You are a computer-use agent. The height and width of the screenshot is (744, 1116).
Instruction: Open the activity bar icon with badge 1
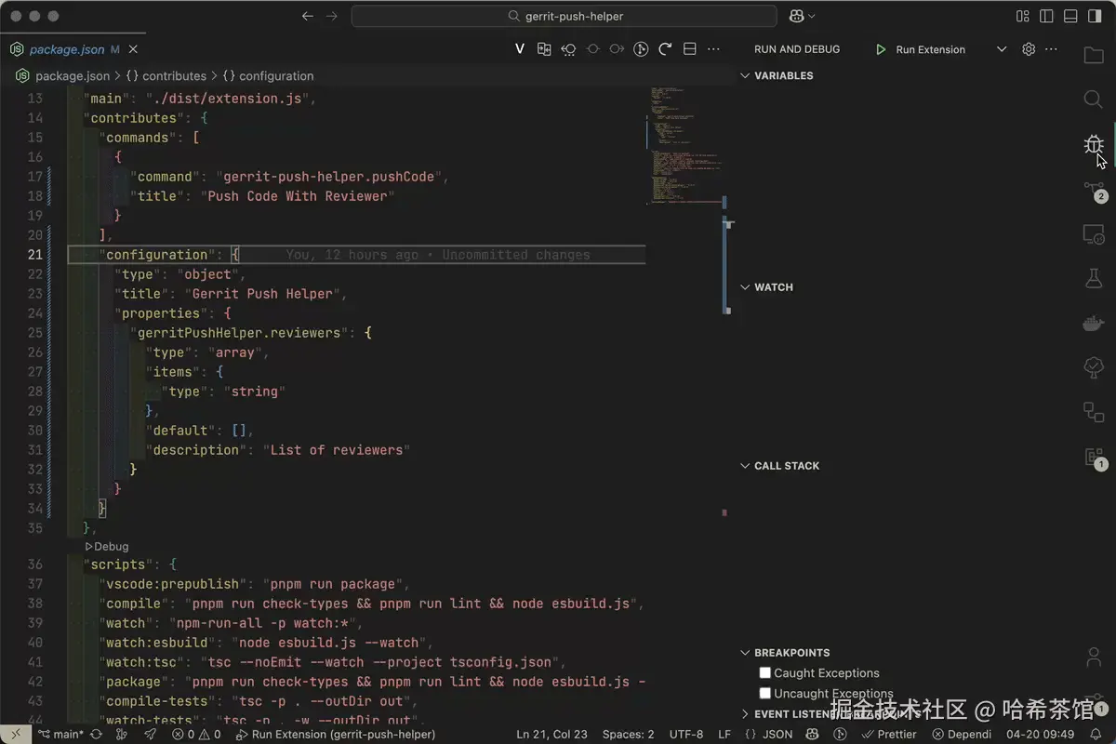pos(1094,457)
